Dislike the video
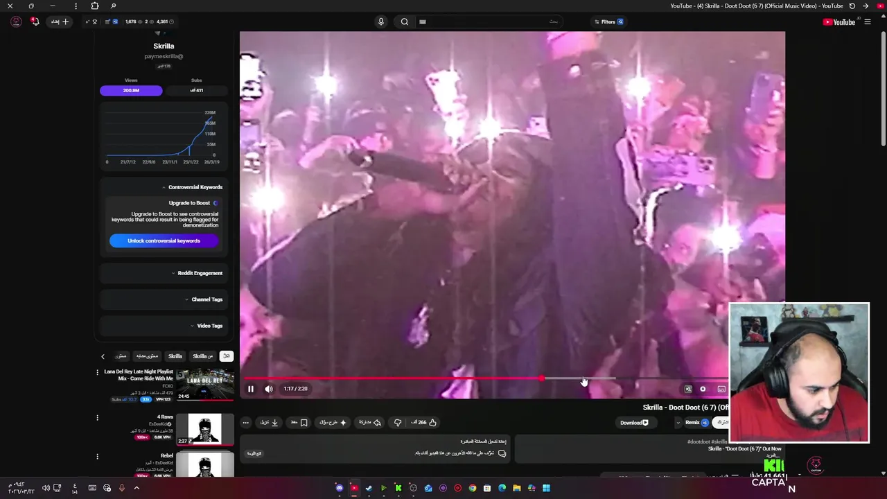This screenshot has width=887, height=499. 398,422
